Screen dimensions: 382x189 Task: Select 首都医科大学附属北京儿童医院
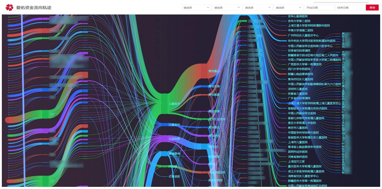(x=307, y=138)
